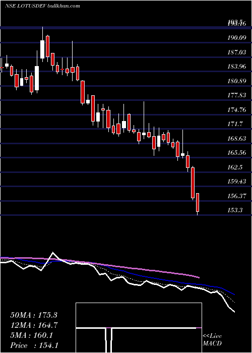
Task: Click the 174.76 price axis label
Action: click(x=236, y=110)
